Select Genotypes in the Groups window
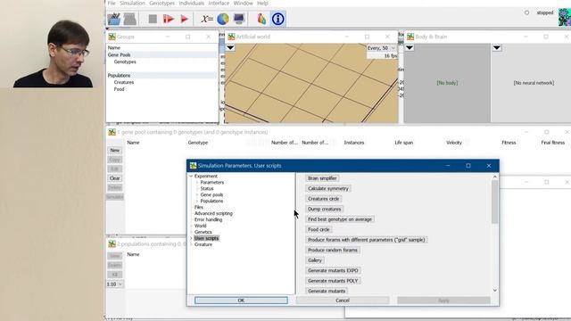 tap(125, 62)
